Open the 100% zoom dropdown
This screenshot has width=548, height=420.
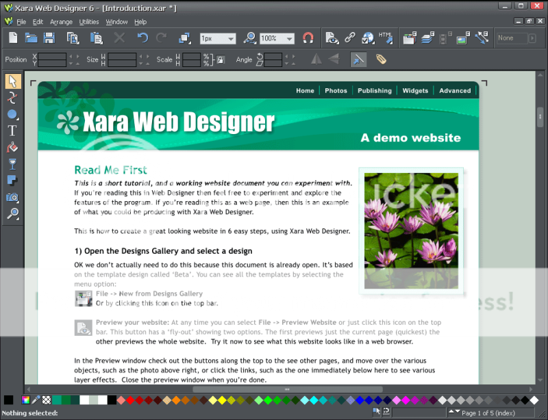[289, 38]
